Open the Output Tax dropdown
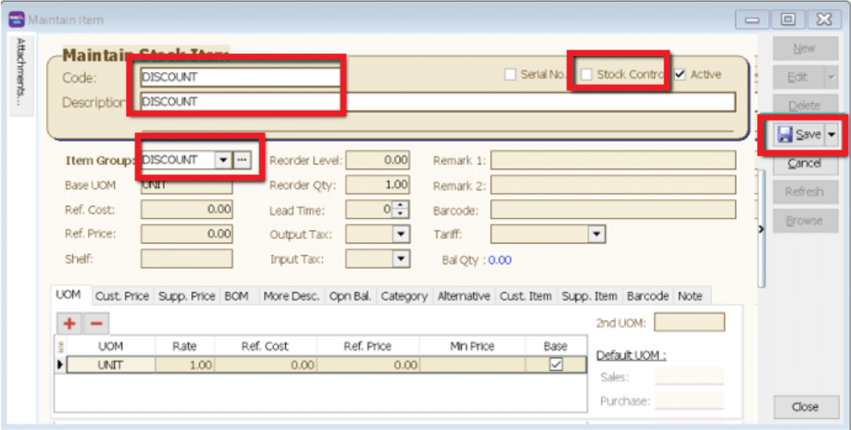The height and width of the screenshot is (430, 851). pyautogui.click(x=401, y=235)
